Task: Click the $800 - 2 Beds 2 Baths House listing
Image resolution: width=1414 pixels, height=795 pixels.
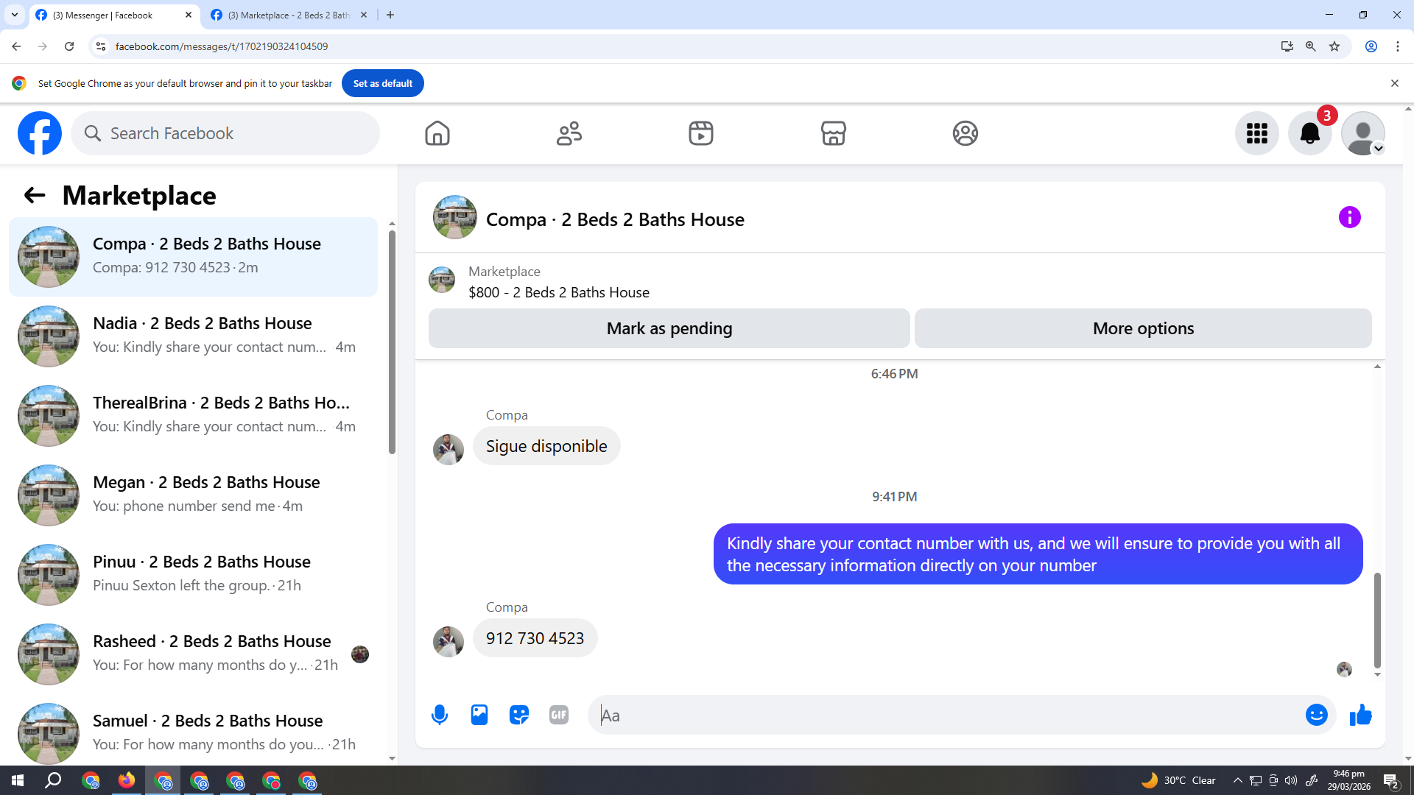Action: (x=558, y=292)
